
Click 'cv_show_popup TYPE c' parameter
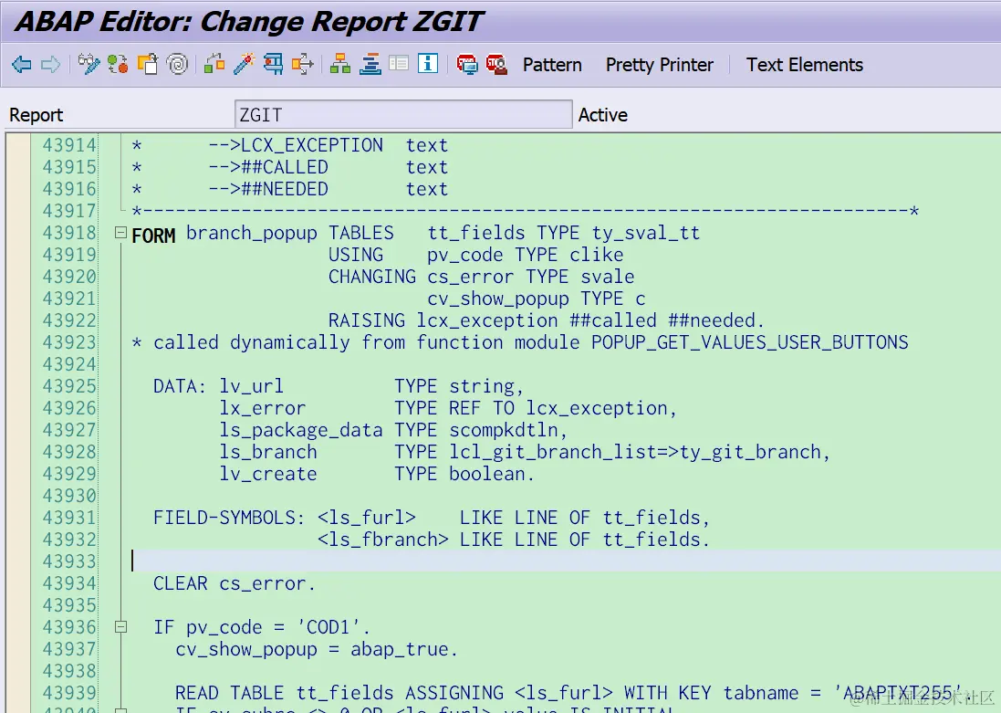point(537,299)
